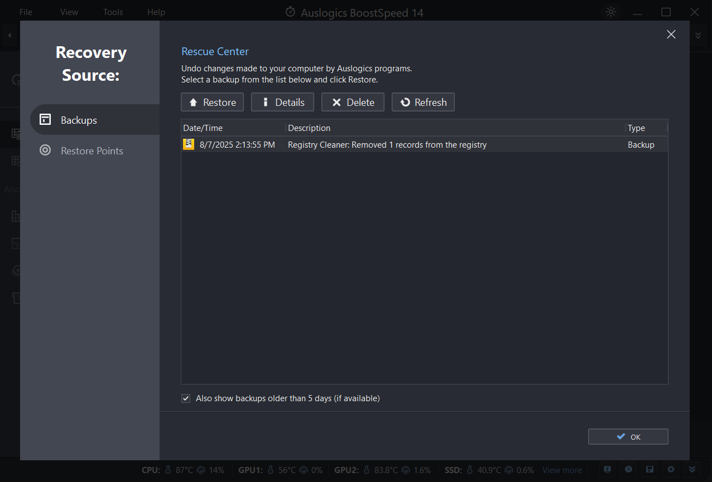Click the Refresh button in Rescue Center

point(423,102)
